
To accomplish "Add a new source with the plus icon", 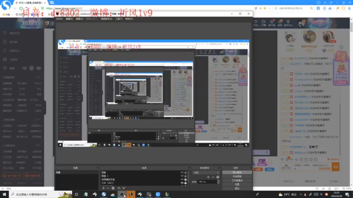I will pos(103,188).
